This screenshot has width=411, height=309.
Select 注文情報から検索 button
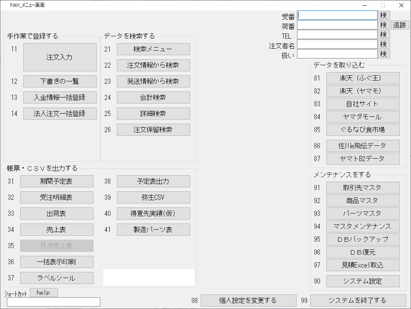[153, 65]
